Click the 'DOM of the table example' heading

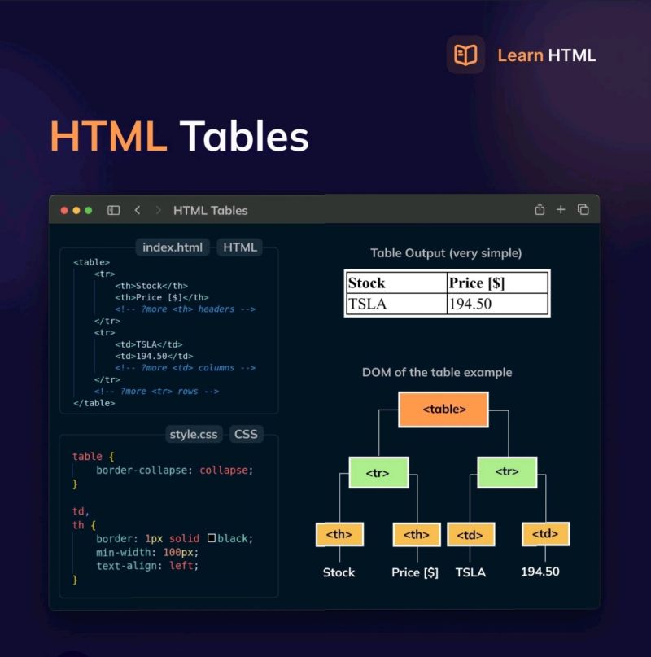pyautogui.click(x=437, y=373)
